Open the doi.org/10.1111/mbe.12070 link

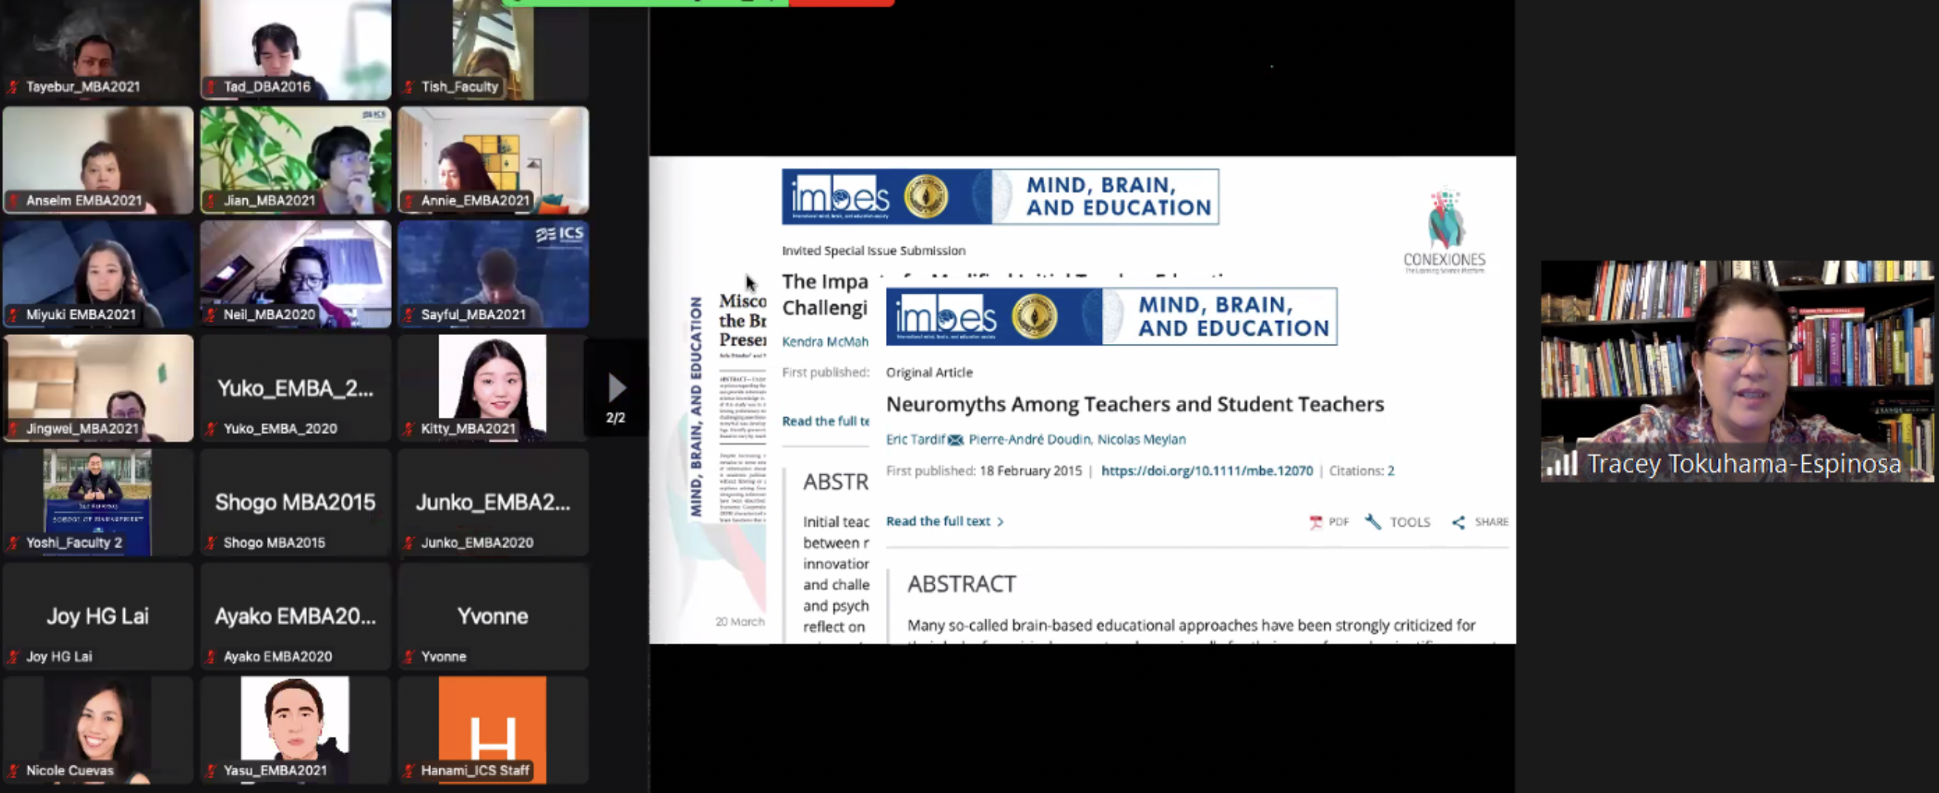1206,470
